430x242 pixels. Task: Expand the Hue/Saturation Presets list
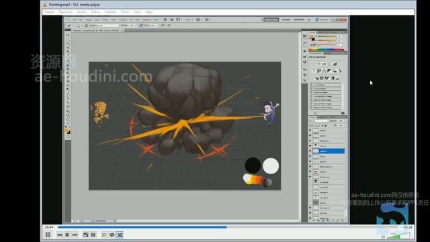(x=312, y=96)
